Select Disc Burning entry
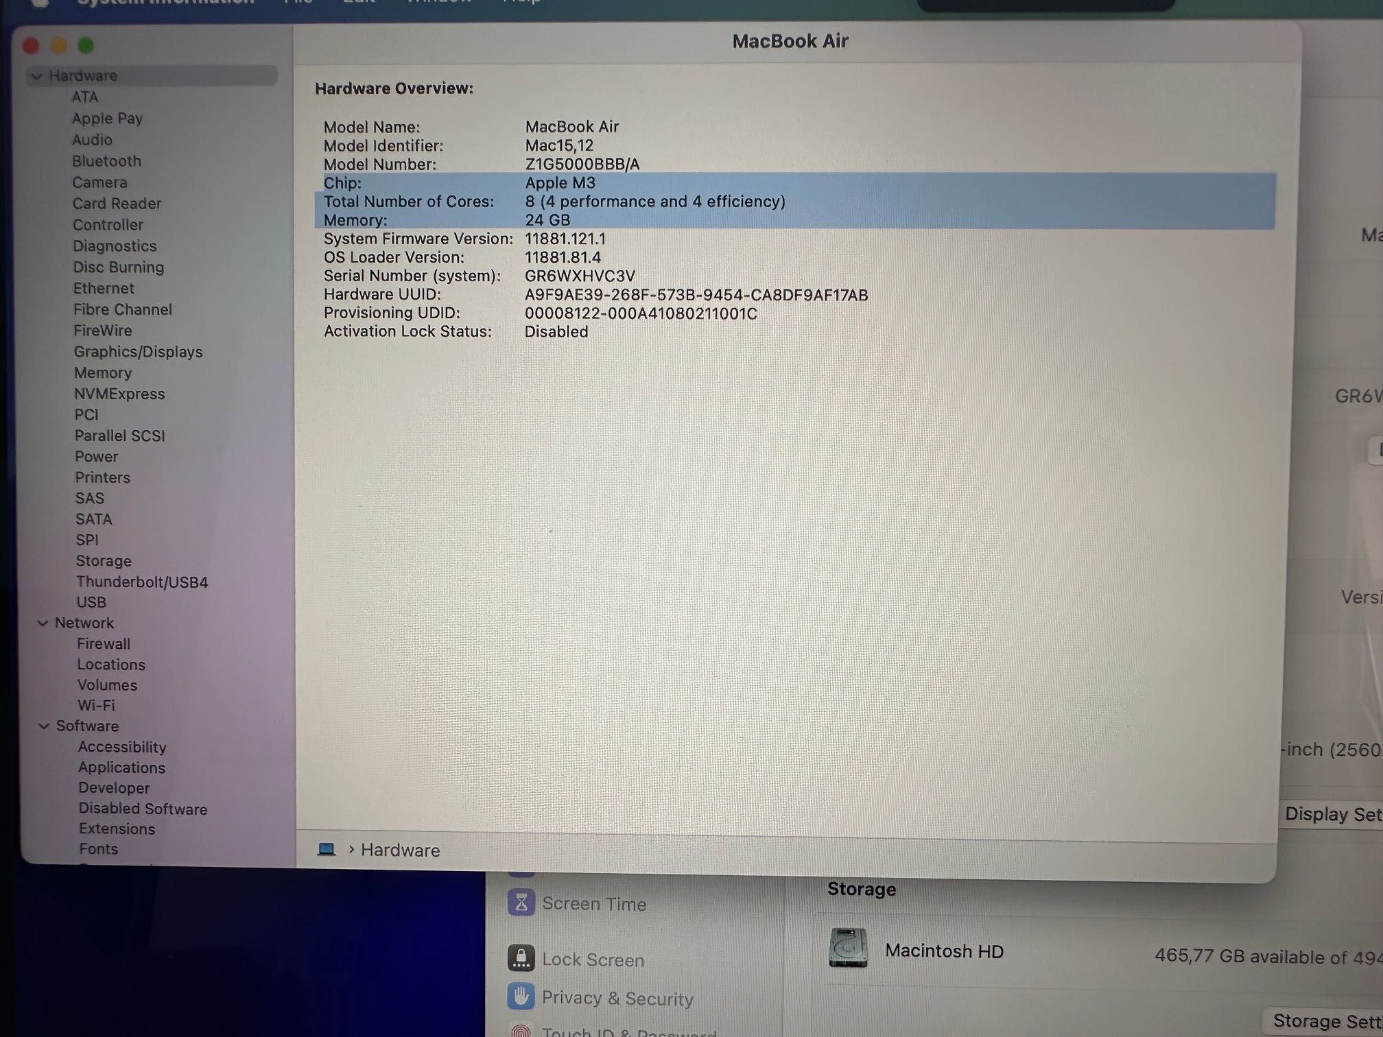This screenshot has height=1037, width=1383. [118, 267]
